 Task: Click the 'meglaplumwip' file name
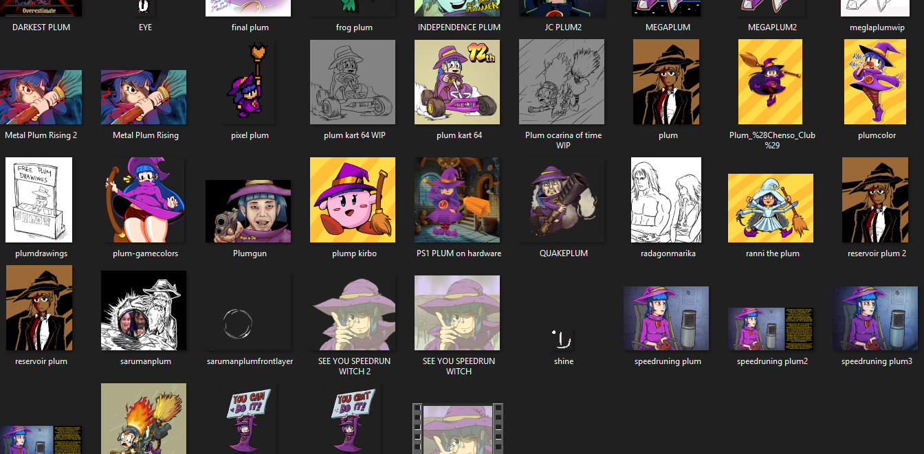[x=877, y=27]
